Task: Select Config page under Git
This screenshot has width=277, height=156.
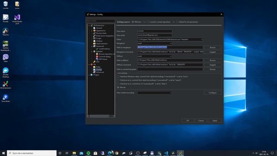Action: click(99, 69)
